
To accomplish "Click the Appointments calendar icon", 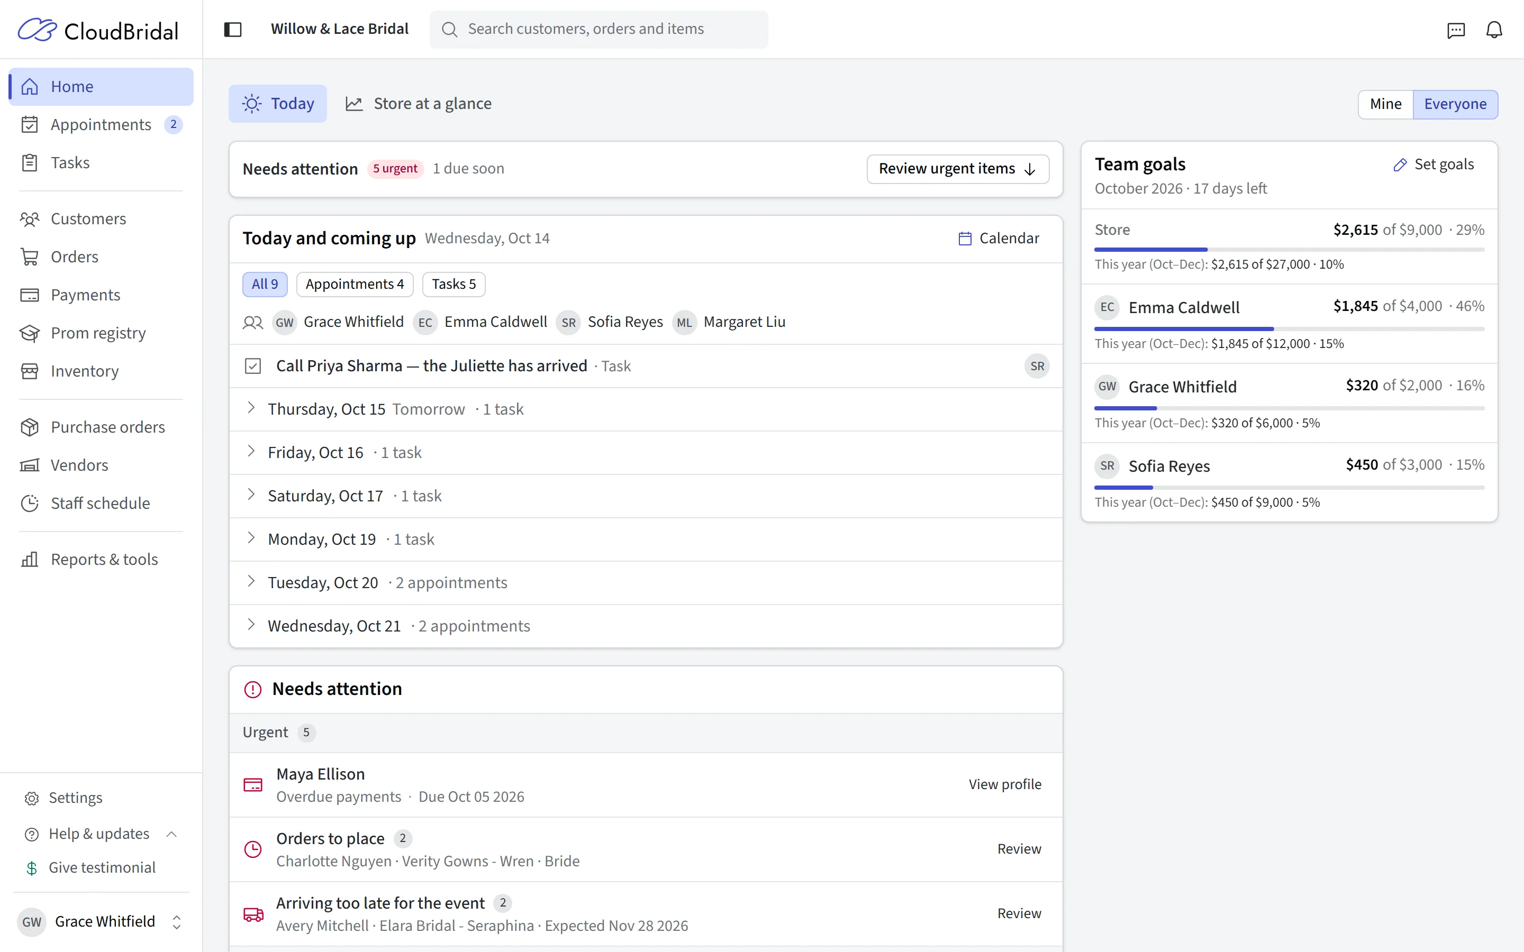I will [x=30, y=125].
